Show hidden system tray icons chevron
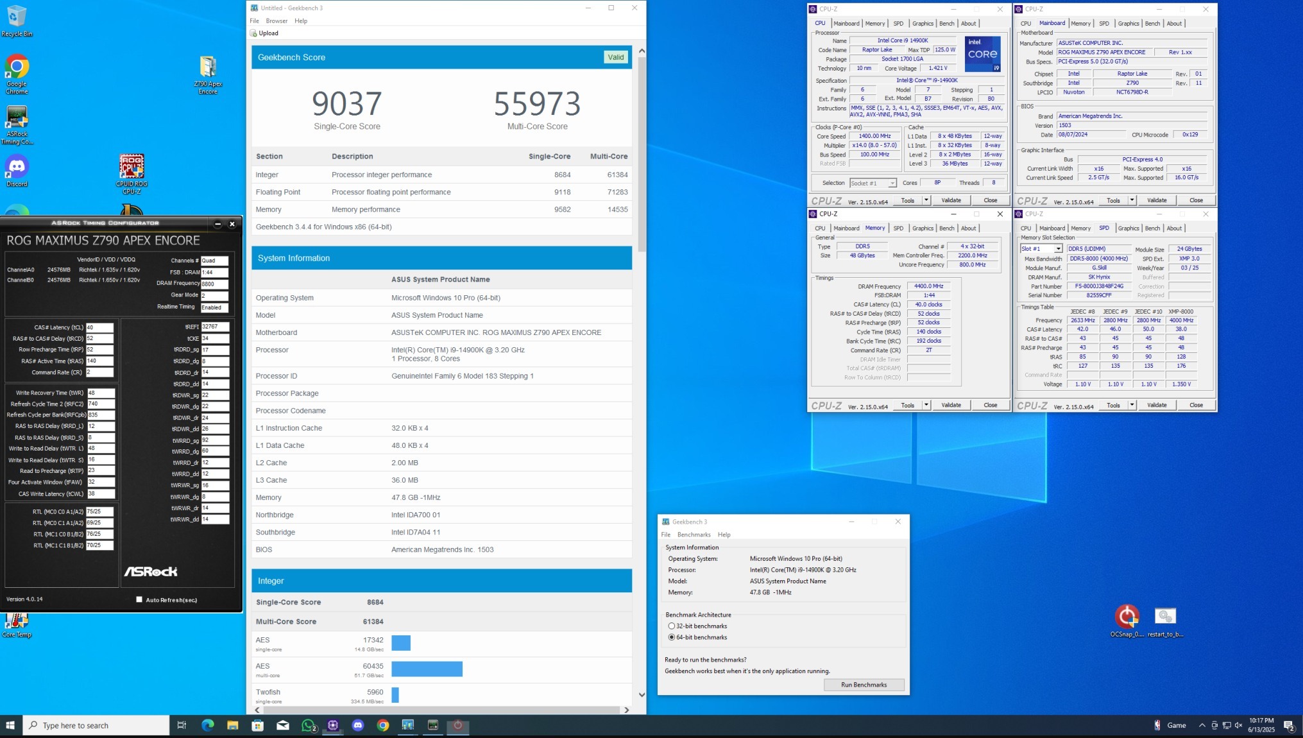Viewport: 1303px width, 738px height. [x=1202, y=726]
